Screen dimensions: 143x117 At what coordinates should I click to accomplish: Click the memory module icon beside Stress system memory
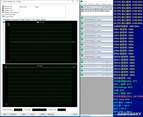click(3, 12)
